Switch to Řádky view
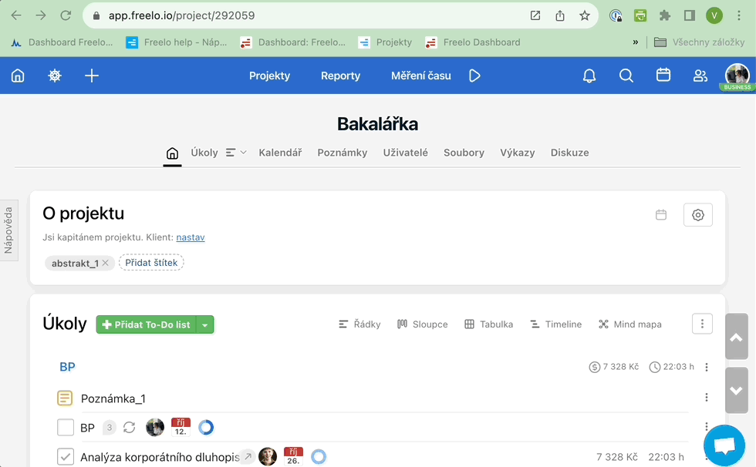Viewport: 756px width, 467px height. [x=359, y=324]
